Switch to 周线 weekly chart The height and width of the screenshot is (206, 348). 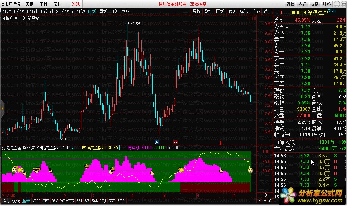[x=103, y=11]
